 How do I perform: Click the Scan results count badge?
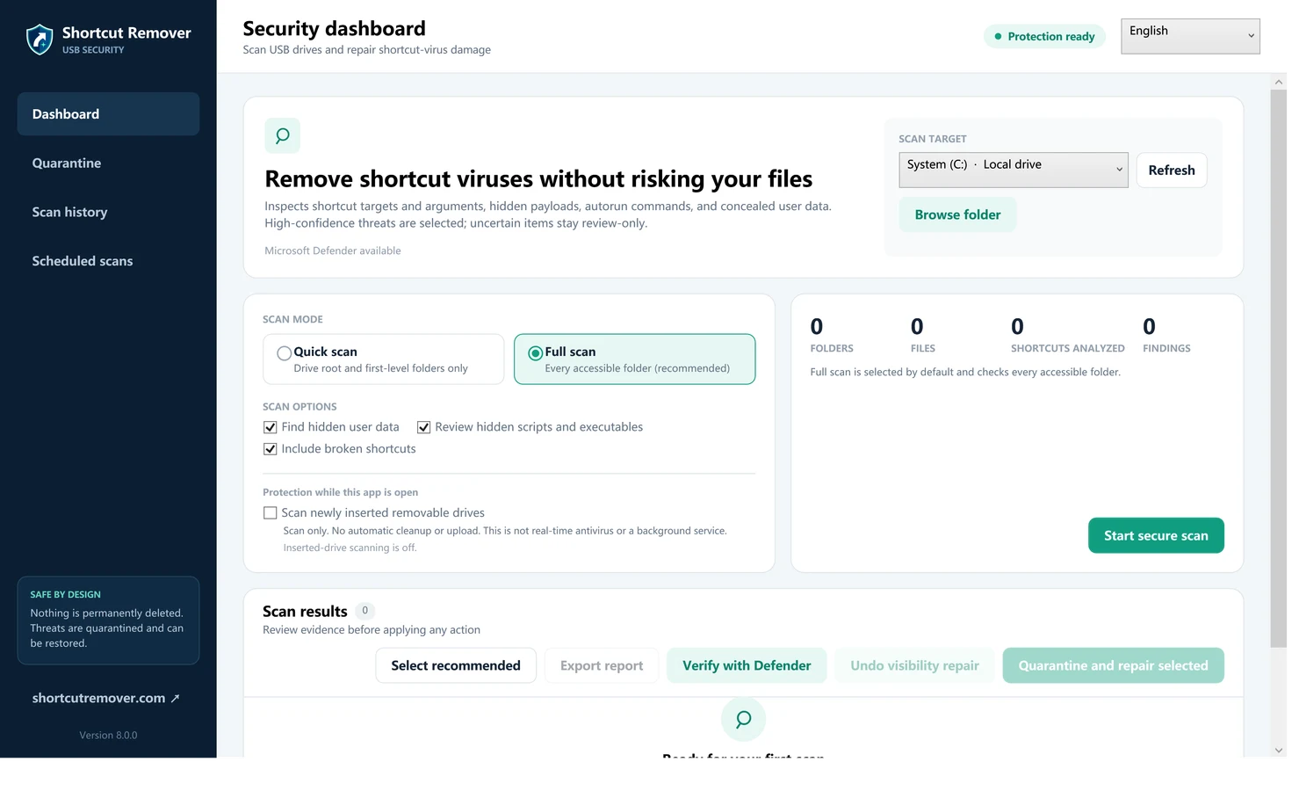click(x=365, y=611)
